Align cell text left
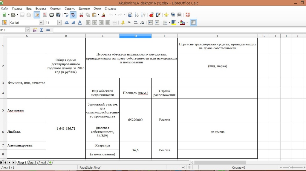306x171 pixels. [88, 23]
